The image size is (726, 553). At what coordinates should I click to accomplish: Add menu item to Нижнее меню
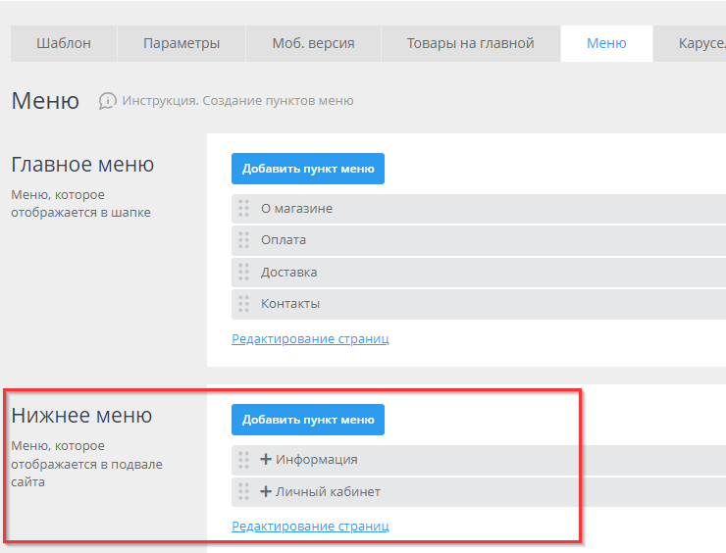click(x=308, y=420)
